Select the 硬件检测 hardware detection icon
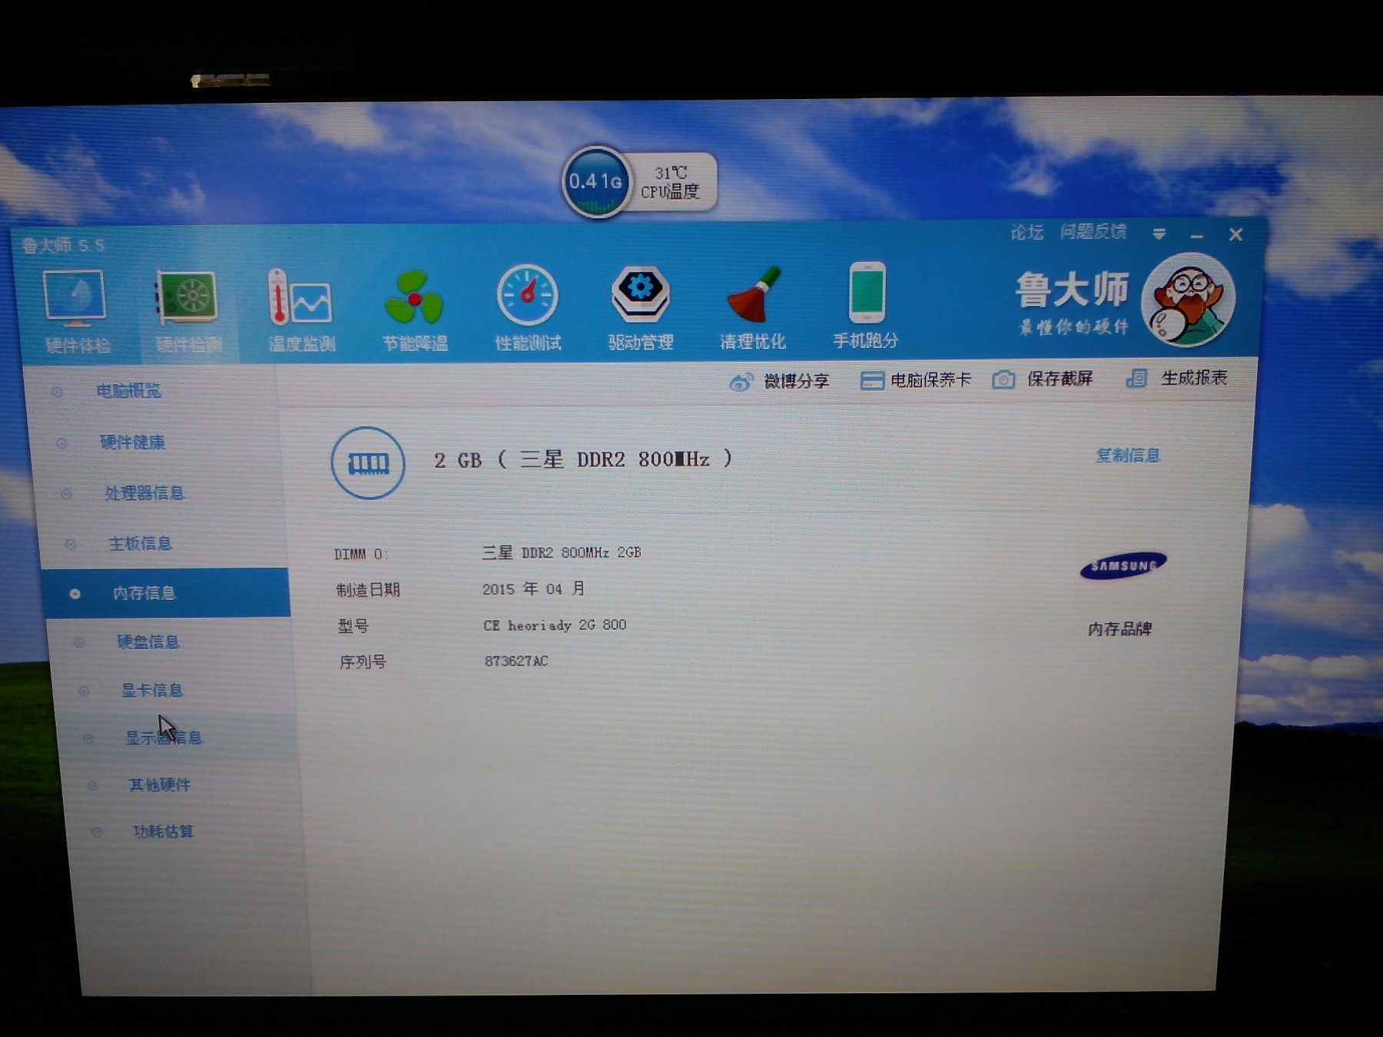 click(x=189, y=311)
